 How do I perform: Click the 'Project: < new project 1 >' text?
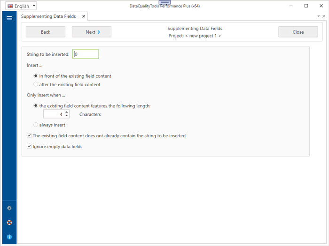click(x=195, y=36)
